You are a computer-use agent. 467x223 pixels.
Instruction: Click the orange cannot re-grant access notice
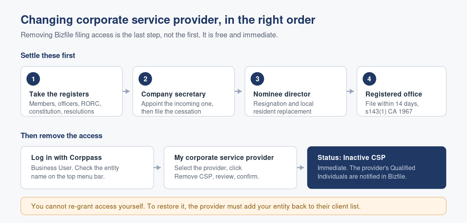click(x=233, y=206)
